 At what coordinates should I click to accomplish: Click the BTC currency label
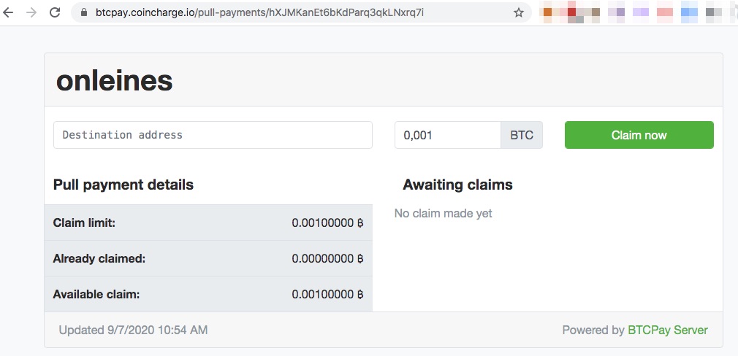pyautogui.click(x=522, y=135)
